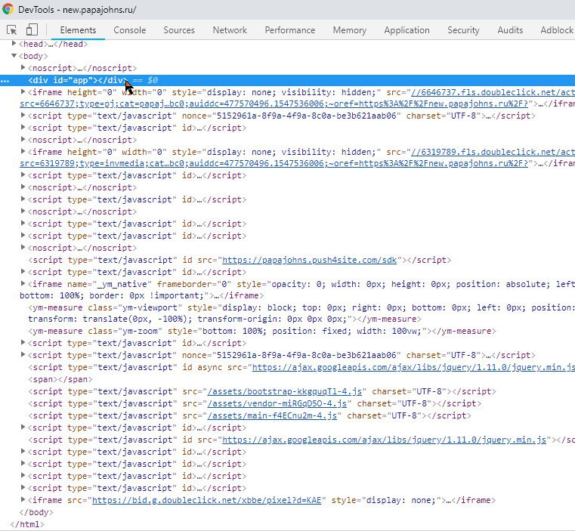The height and width of the screenshot is (531, 575).
Task: Open the vendor-miRGqD5O-4.js asset link
Action: (277, 403)
